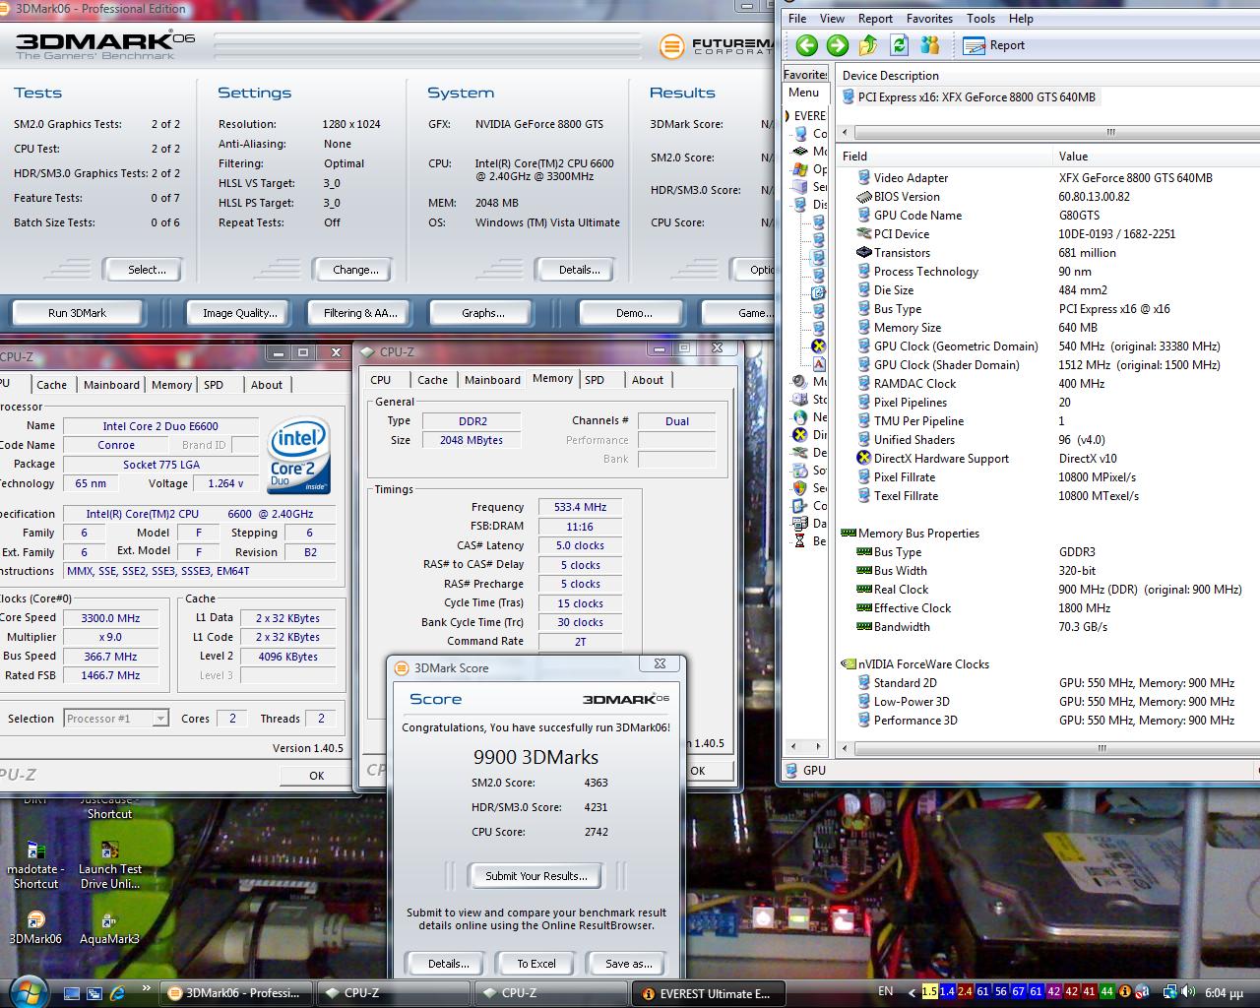Click OK in left CPU-Z window
Viewport: 1260px width, 1008px height.
[x=316, y=776]
